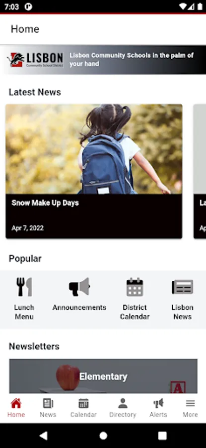This screenshot has width=206, height=448.
Task: Open the Lunch Menu fork-and-knife icon
Action: click(x=24, y=287)
